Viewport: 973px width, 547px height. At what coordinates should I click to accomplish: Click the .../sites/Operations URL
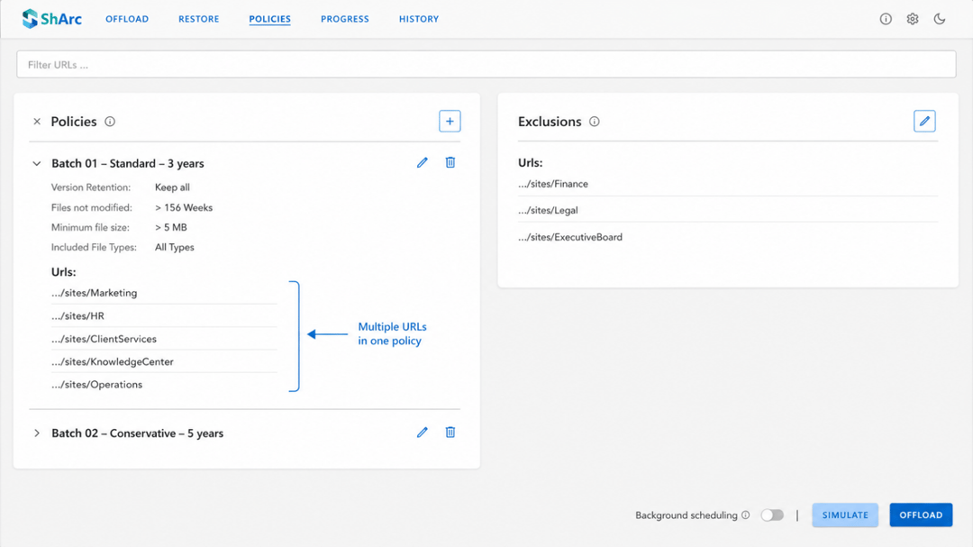click(96, 385)
